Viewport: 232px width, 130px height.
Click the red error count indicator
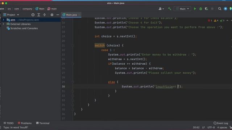(210, 21)
